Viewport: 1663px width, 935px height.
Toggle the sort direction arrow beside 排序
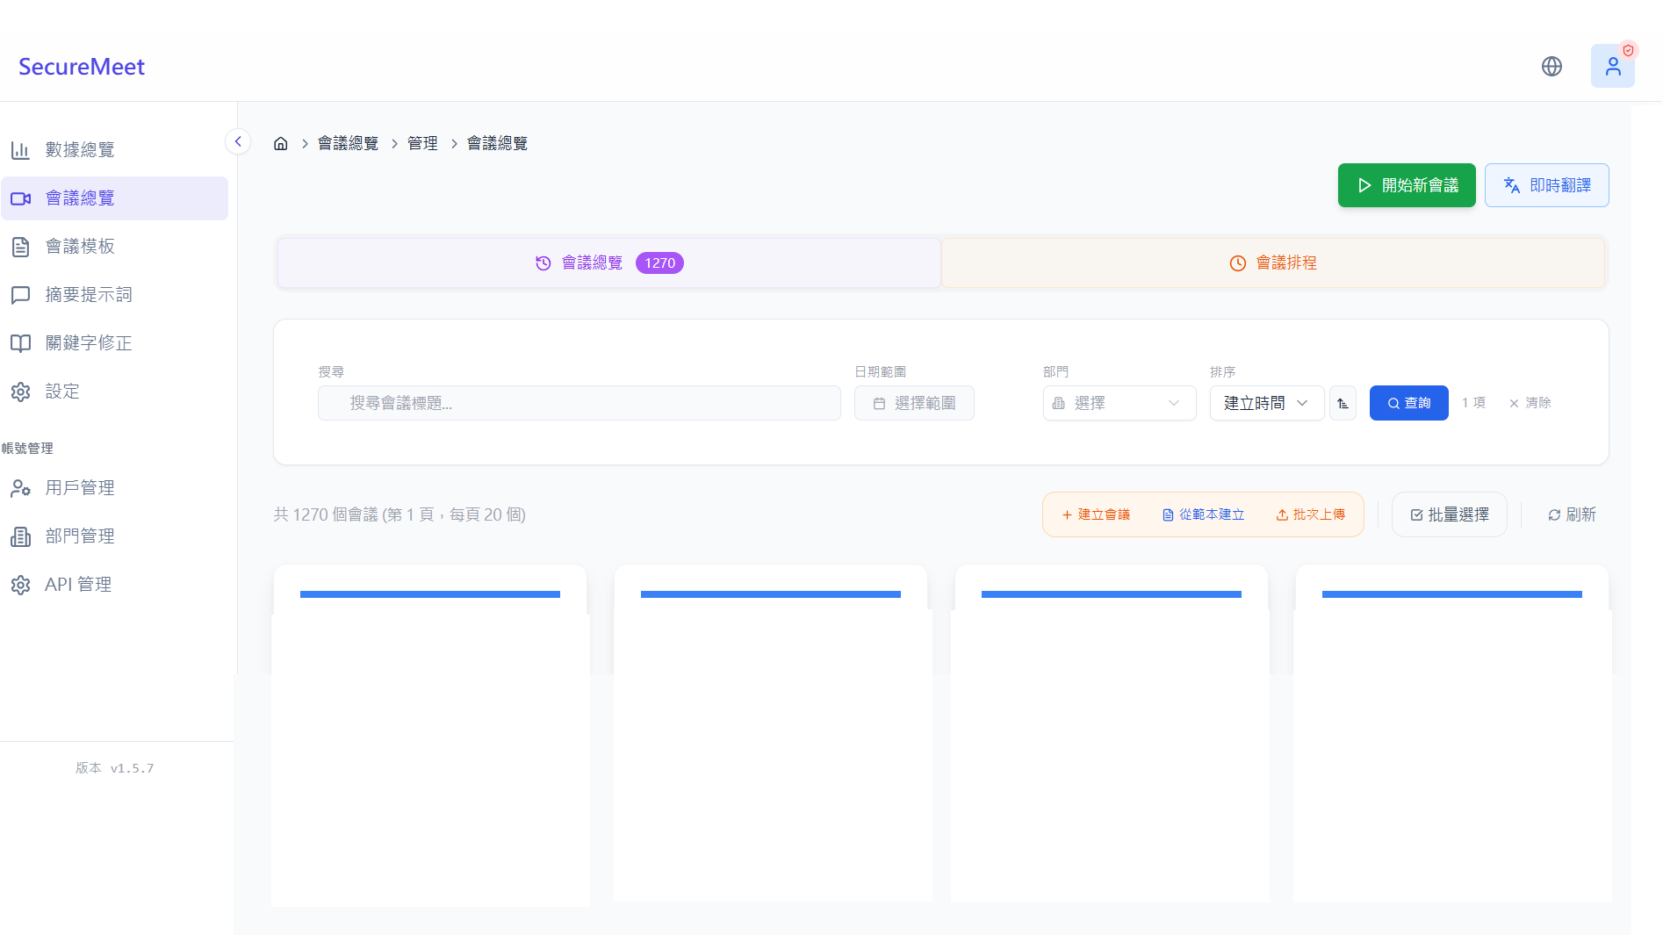point(1343,403)
